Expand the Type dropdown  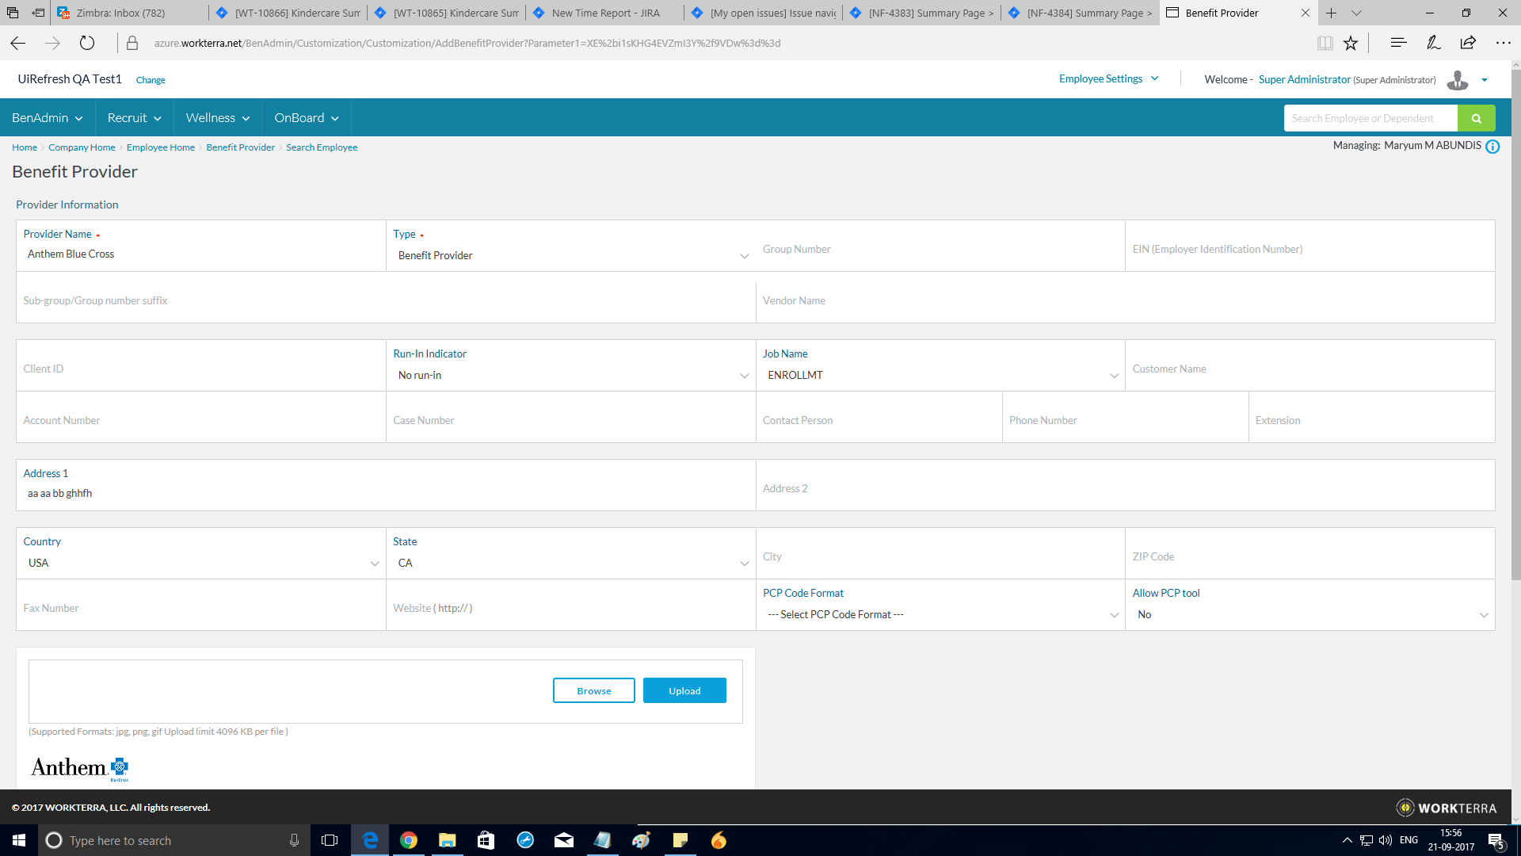coord(570,255)
